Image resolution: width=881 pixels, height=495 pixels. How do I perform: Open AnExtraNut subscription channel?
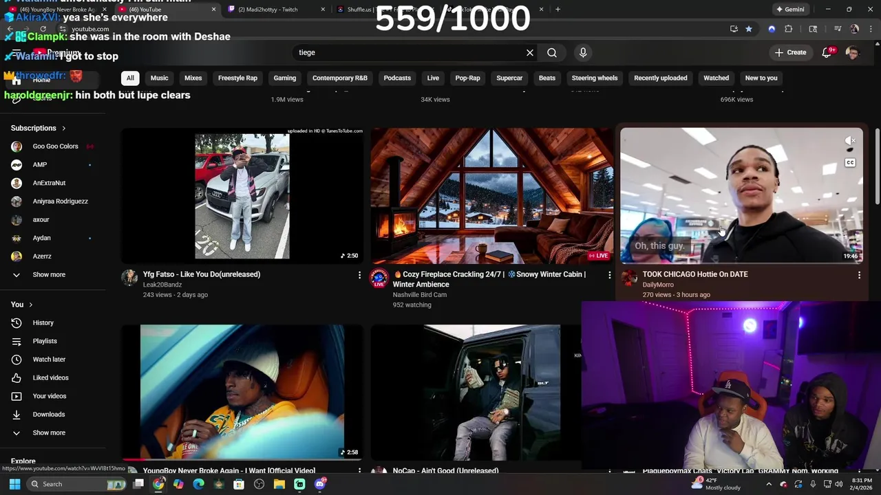pos(50,183)
